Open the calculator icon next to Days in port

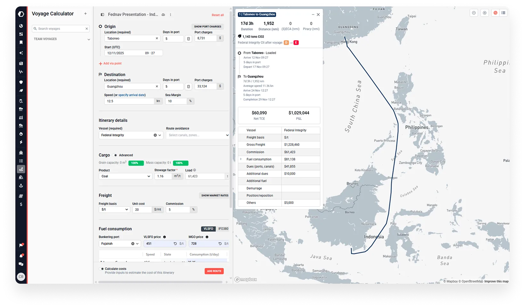tap(188, 38)
